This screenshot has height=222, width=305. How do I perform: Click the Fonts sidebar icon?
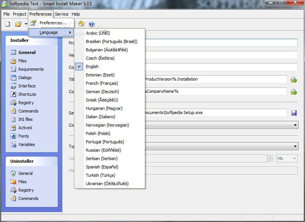coord(13,136)
